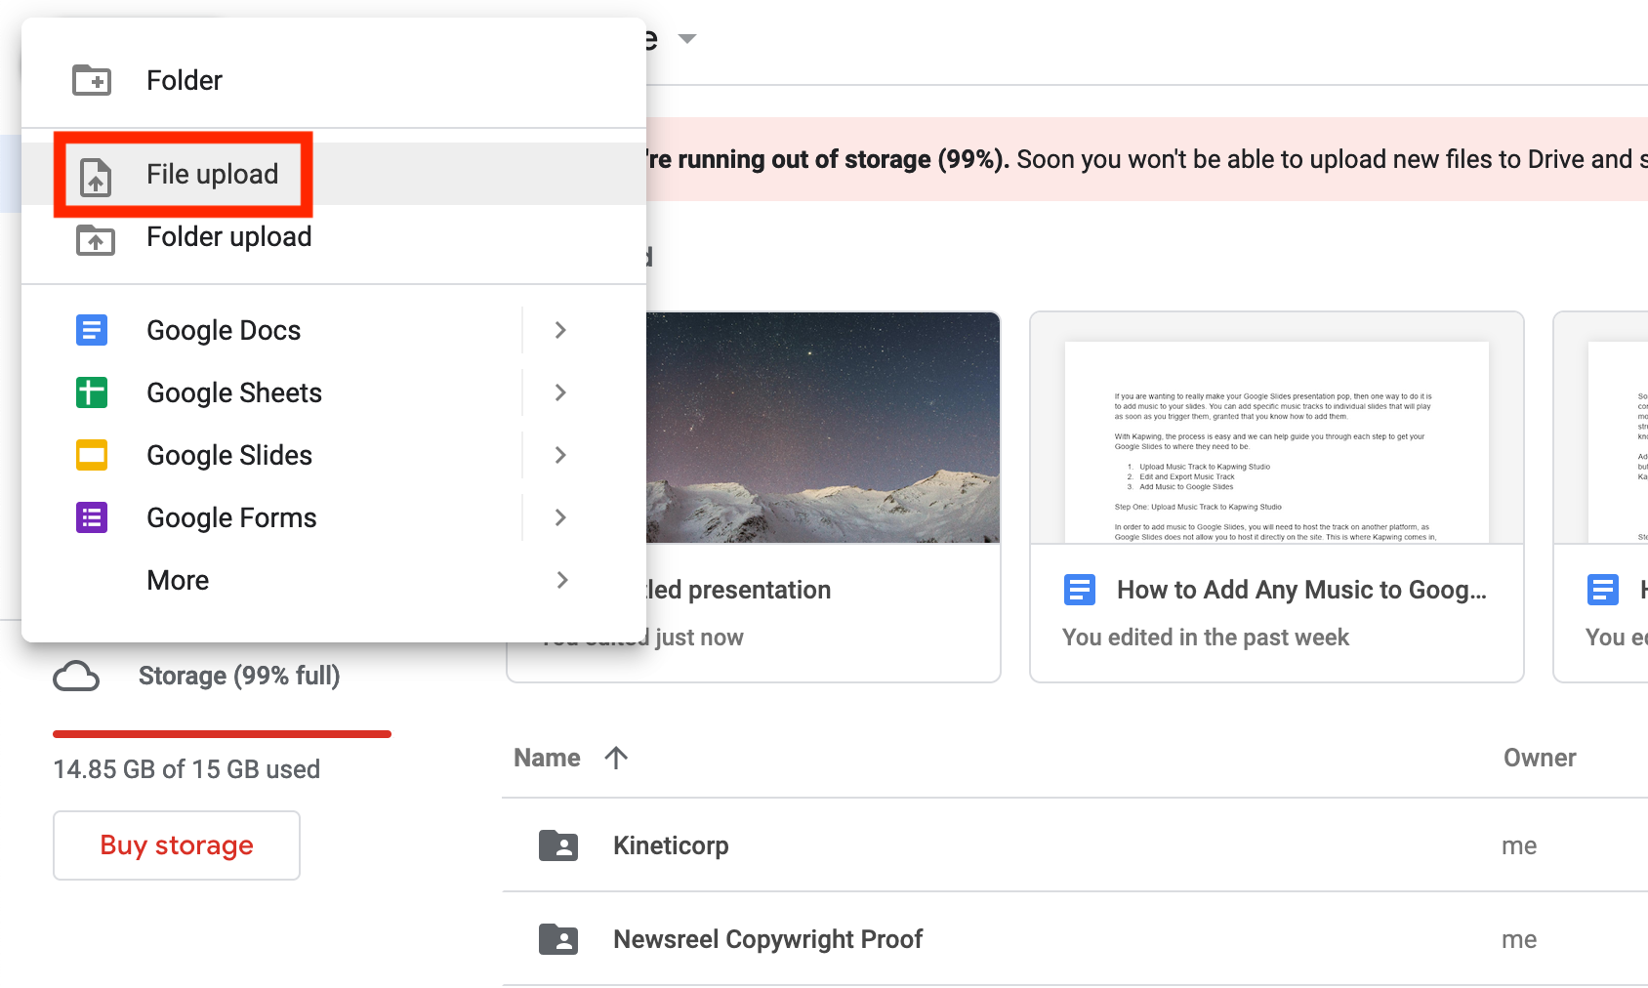Toggle sort direction arrow beside Name
1648x988 pixels.
[x=616, y=758]
